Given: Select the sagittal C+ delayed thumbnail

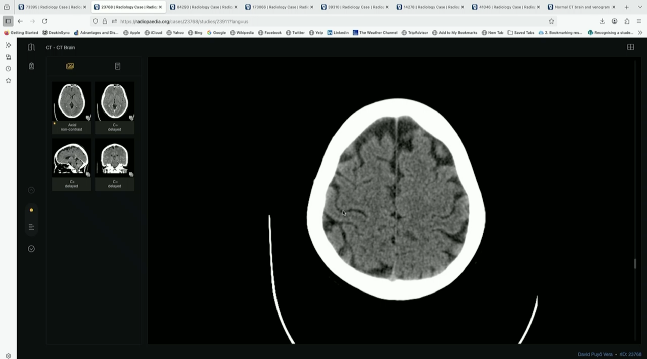Looking at the screenshot, I should point(72,159).
